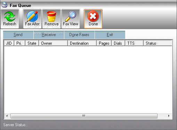The height and width of the screenshot is (130, 177).
Task: Sort by the TTS column
Action: pos(134,43)
